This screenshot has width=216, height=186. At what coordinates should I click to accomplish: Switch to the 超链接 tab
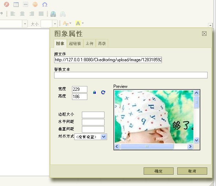click(x=75, y=43)
